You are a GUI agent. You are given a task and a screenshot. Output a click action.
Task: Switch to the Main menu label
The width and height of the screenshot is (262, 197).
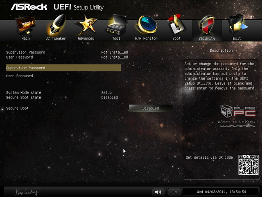[25, 39]
